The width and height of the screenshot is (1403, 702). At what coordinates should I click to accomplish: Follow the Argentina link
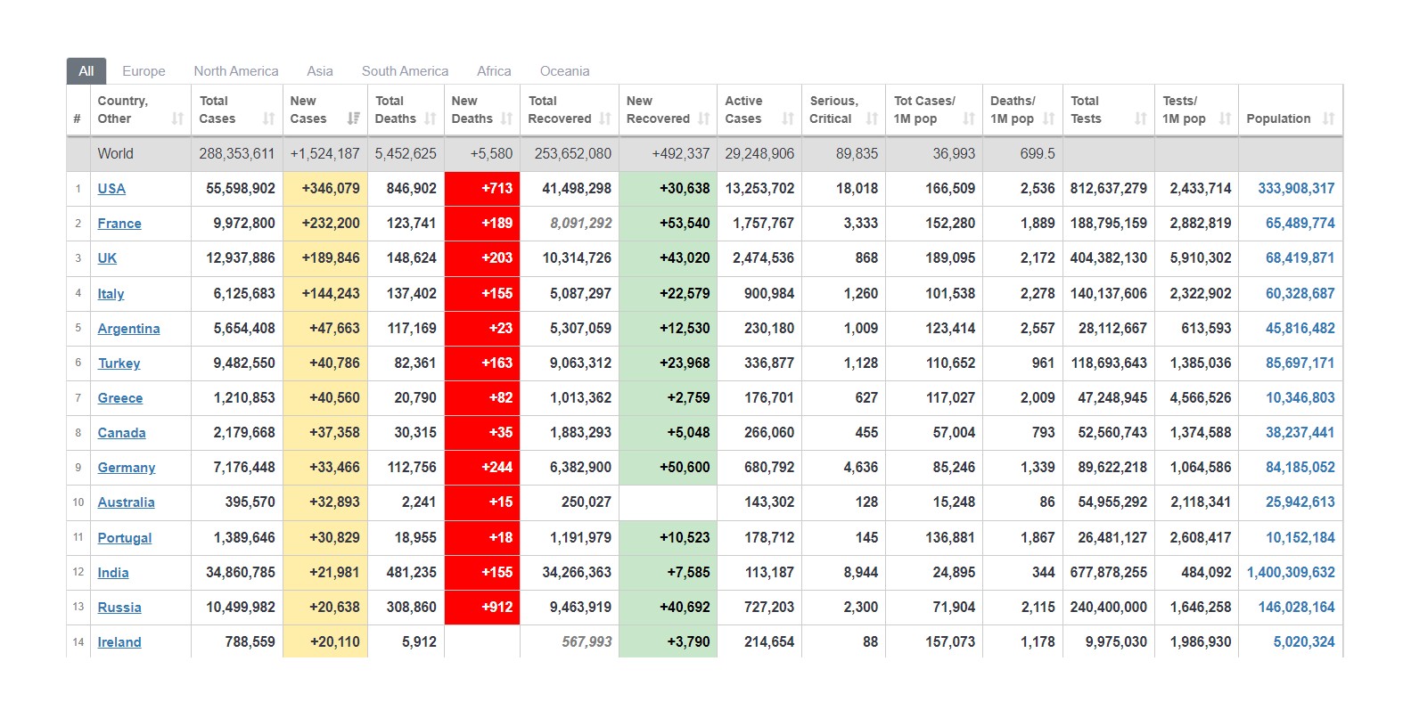click(128, 329)
